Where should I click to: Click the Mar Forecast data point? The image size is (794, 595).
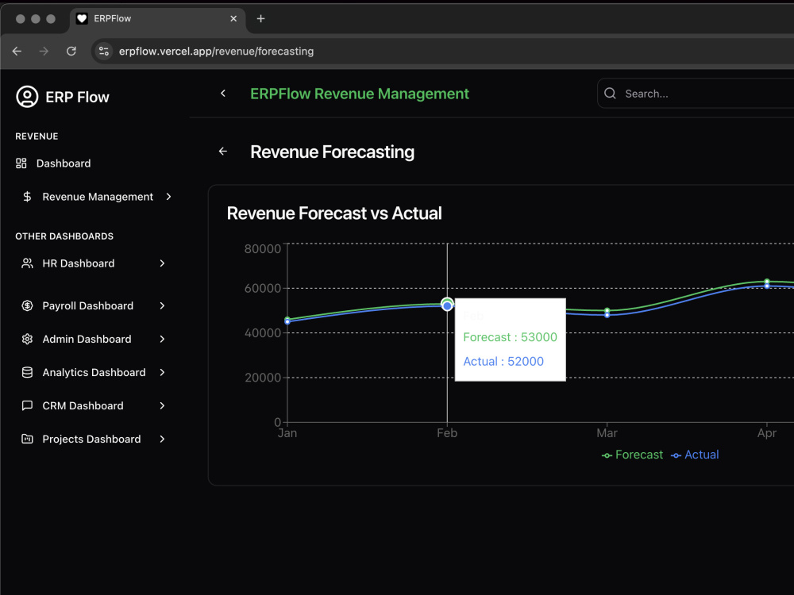[x=607, y=311]
